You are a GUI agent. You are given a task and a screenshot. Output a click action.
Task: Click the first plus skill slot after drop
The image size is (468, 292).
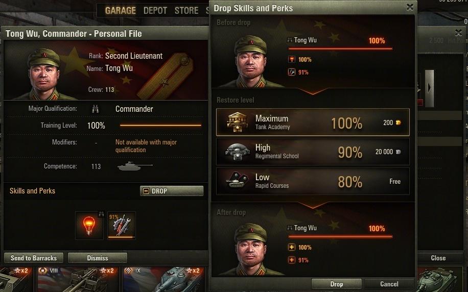click(x=292, y=247)
